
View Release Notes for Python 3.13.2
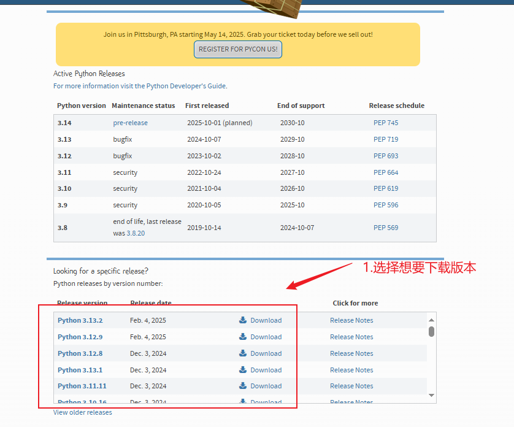click(x=351, y=320)
